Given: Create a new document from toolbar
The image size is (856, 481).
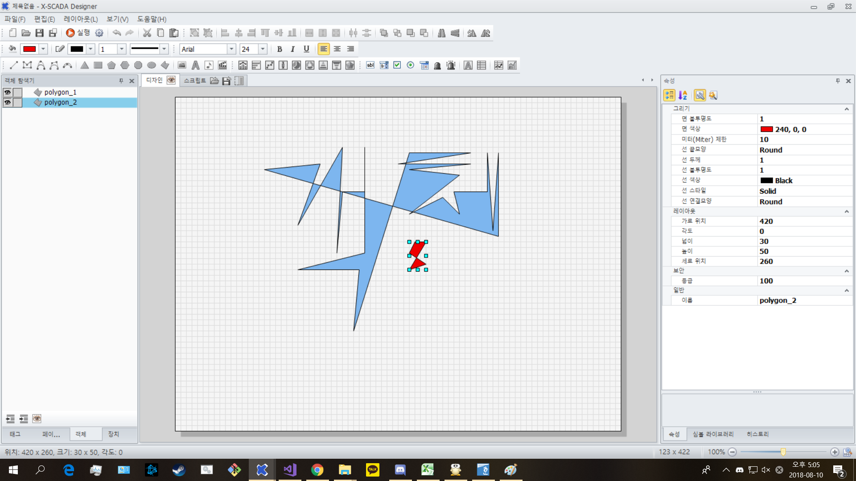Looking at the screenshot, I should pyautogui.click(x=13, y=33).
